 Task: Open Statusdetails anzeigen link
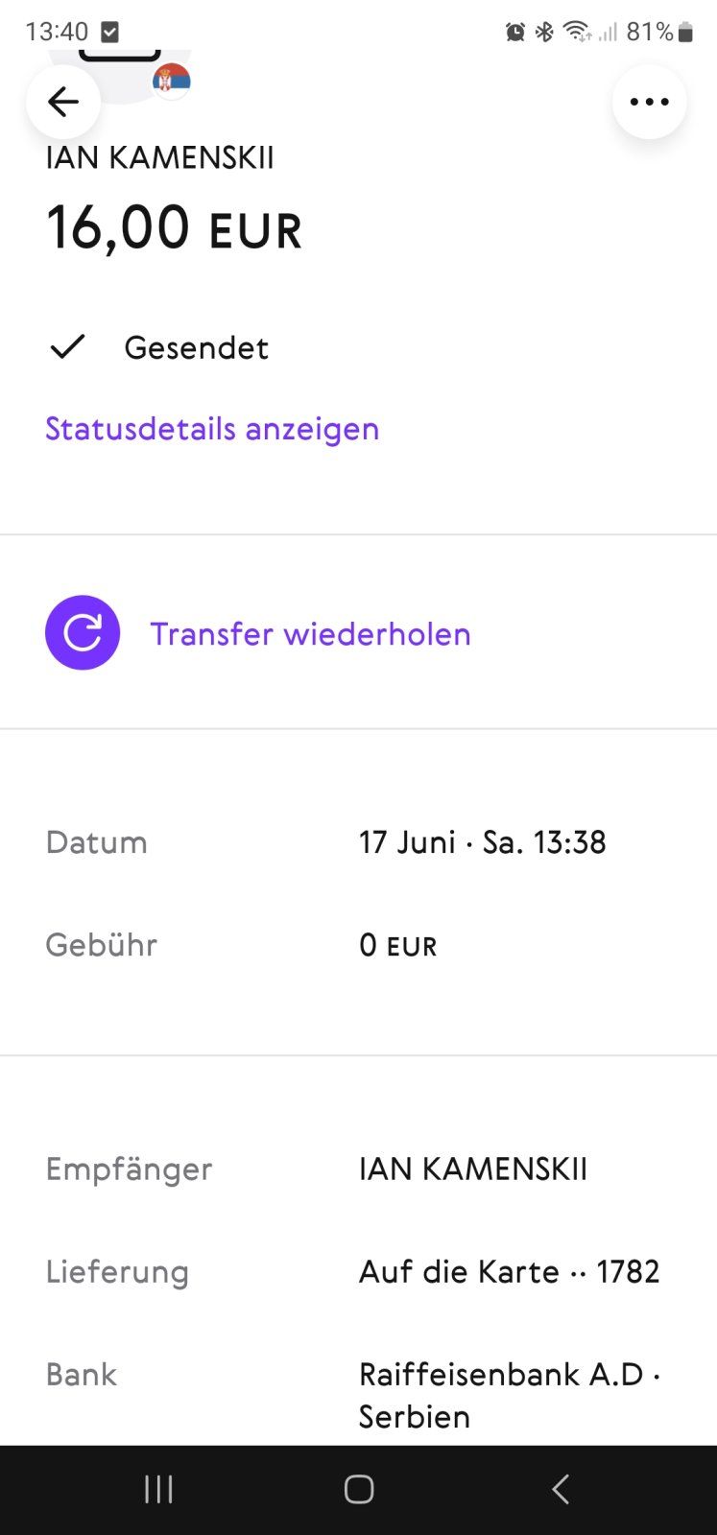point(212,429)
